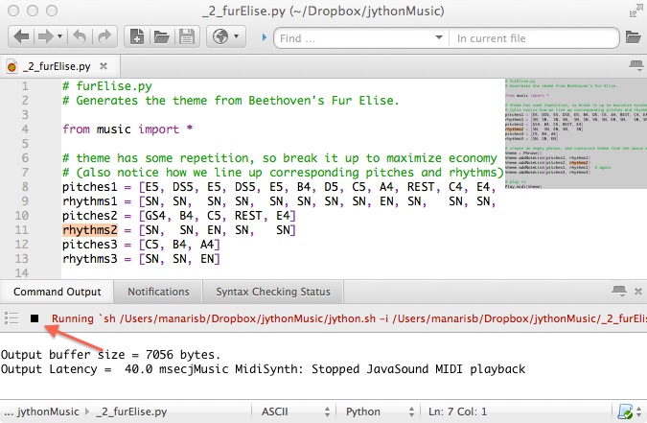Click the code minimap preview

[x=571, y=132]
